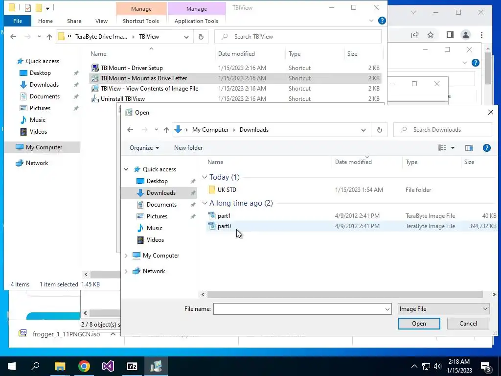This screenshot has width=501, height=376.
Task: Expand the Explorer ribbon chevron
Action: [x=371, y=21]
